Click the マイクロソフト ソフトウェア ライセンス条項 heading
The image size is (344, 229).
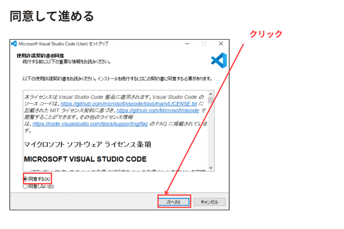point(87,145)
